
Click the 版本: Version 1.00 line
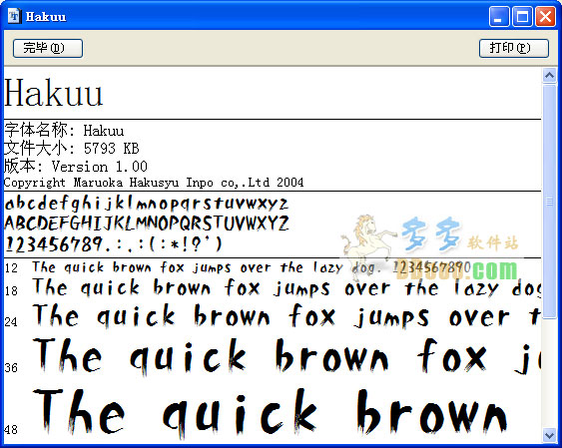[76, 167]
